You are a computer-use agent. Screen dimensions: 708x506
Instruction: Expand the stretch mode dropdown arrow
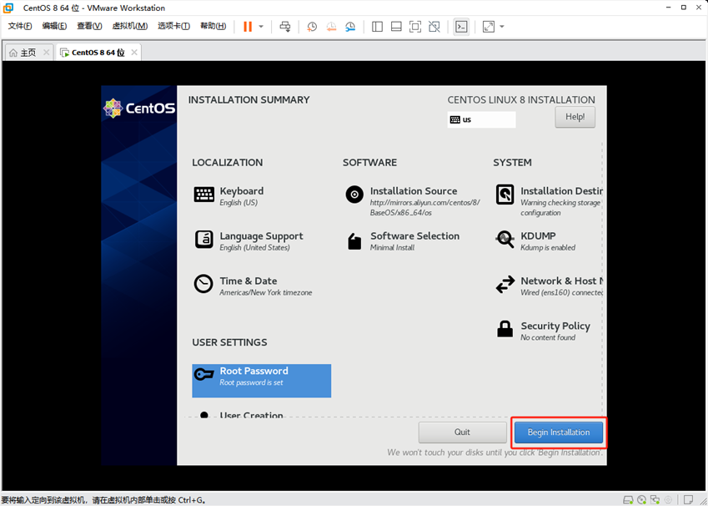click(502, 27)
